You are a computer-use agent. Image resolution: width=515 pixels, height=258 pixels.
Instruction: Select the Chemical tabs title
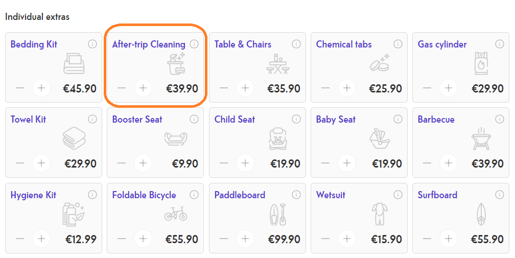tap(344, 44)
